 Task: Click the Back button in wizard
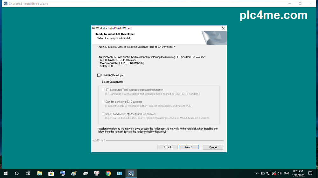point(167,147)
